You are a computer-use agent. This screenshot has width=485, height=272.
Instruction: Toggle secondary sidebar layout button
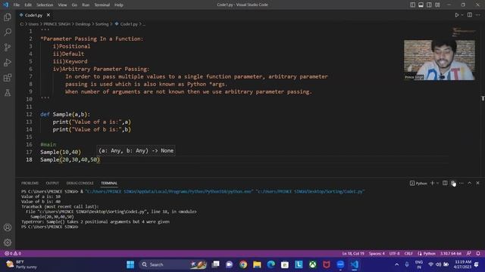pyautogui.click(x=430, y=5)
